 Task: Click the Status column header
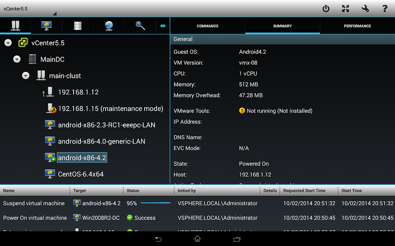pos(149,190)
